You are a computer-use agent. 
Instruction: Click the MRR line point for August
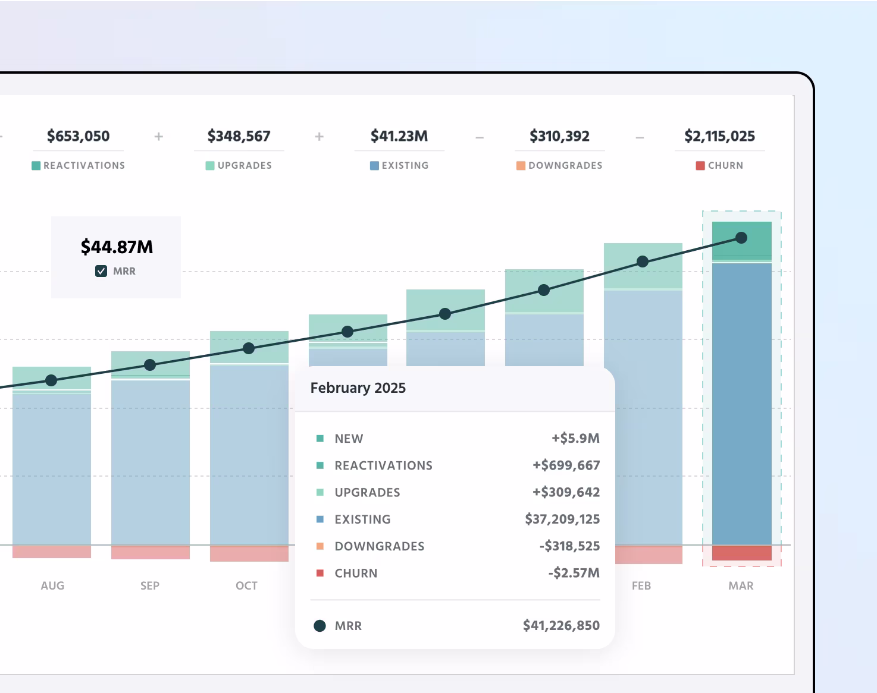tap(51, 380)
